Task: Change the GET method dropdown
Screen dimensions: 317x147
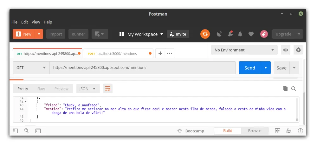Action: (31, 68)
